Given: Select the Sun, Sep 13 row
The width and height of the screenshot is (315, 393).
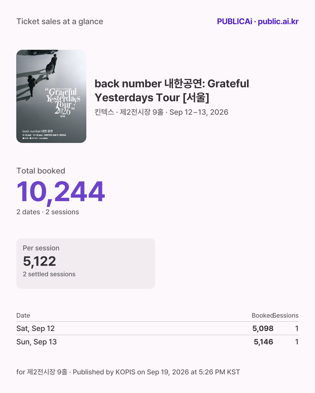Looking at the screenshot, I should click(x=157, y=342).
